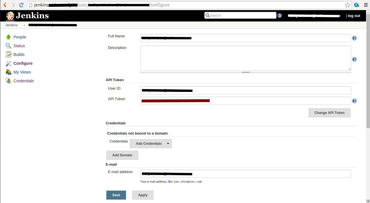Viewport: 370px width, 203px height.
Task: Open help for API Token field
Action: pos(354,101)
